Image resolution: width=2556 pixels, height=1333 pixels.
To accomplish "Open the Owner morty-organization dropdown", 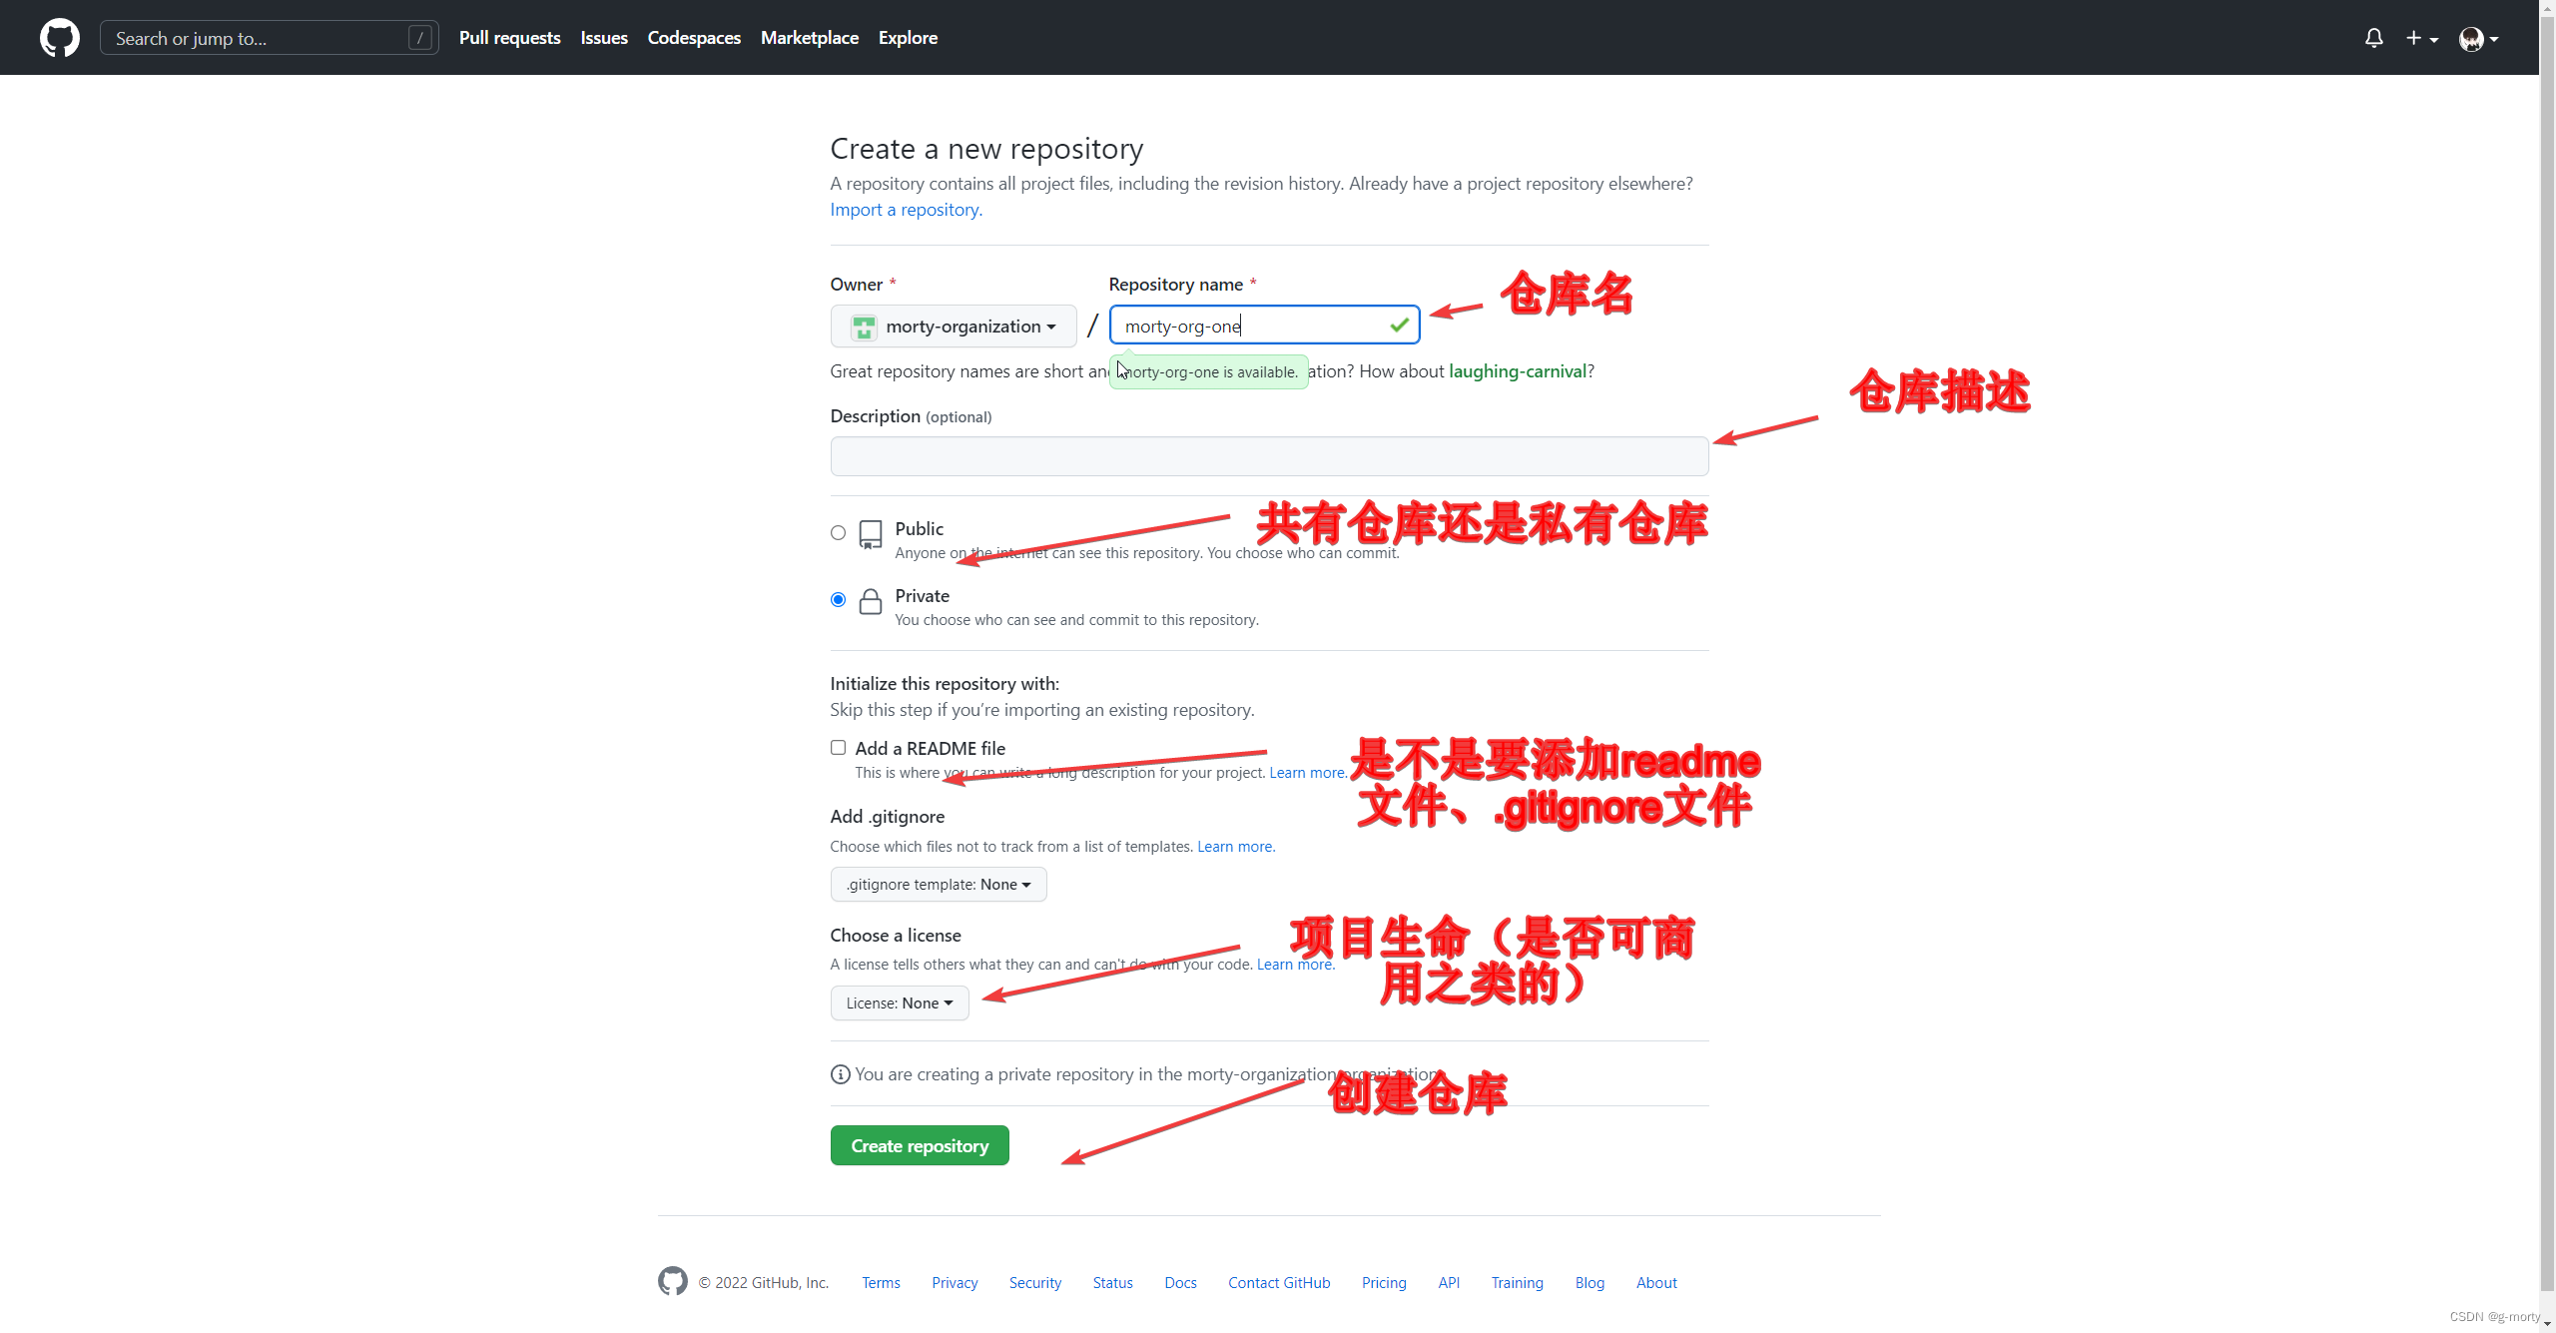I will (954, 327).
